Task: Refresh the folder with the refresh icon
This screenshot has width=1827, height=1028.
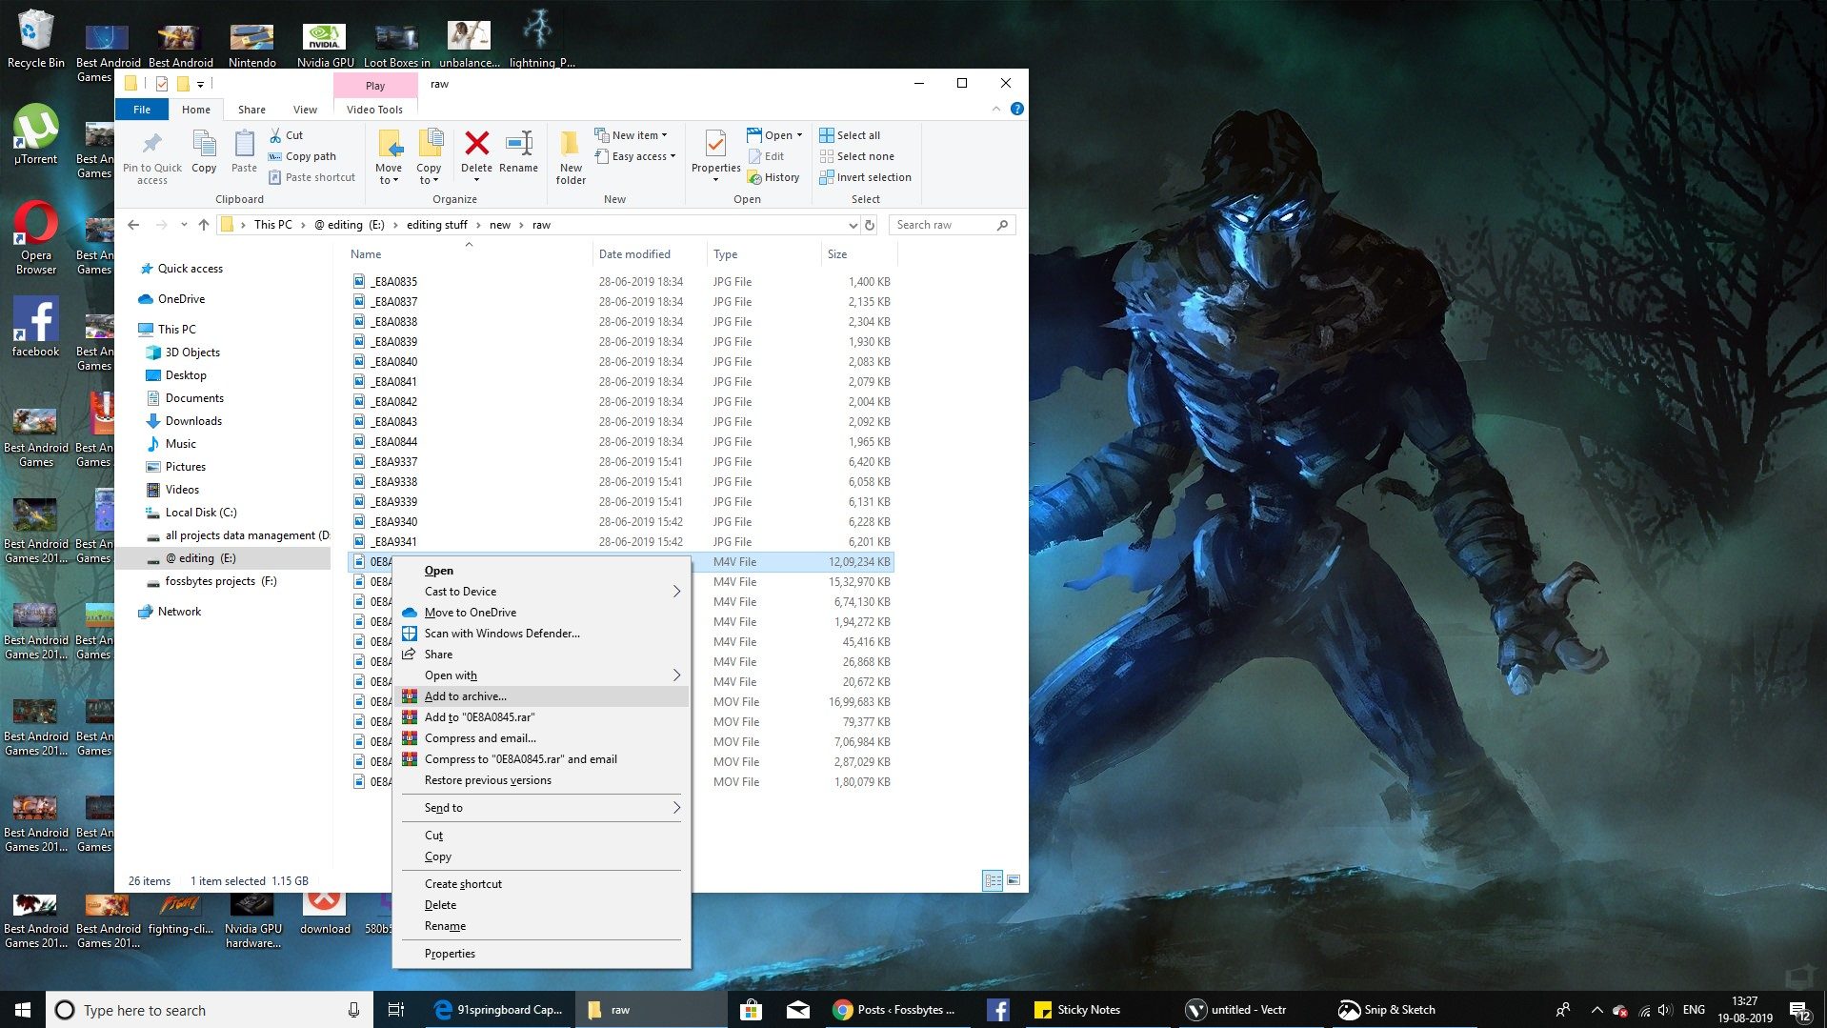Action: point(868,225)
